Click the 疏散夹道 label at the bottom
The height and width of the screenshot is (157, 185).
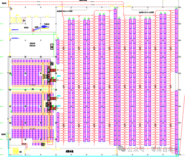coord(69,151)
